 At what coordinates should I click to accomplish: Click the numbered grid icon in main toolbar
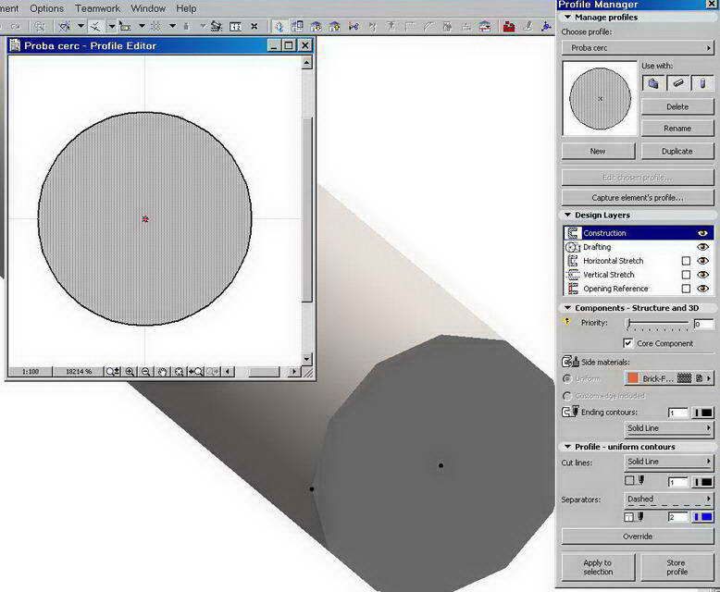coord(236,26)
